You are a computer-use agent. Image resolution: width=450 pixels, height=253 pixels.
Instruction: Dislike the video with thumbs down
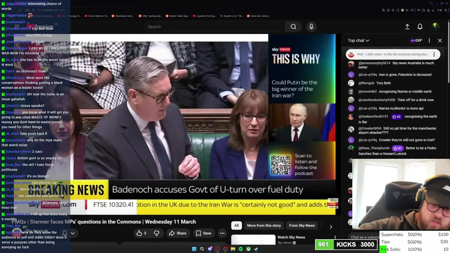156,233
